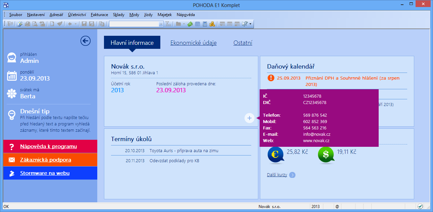
Task: Click the DIČ value CZ12345678
Action: pos(315,103)
